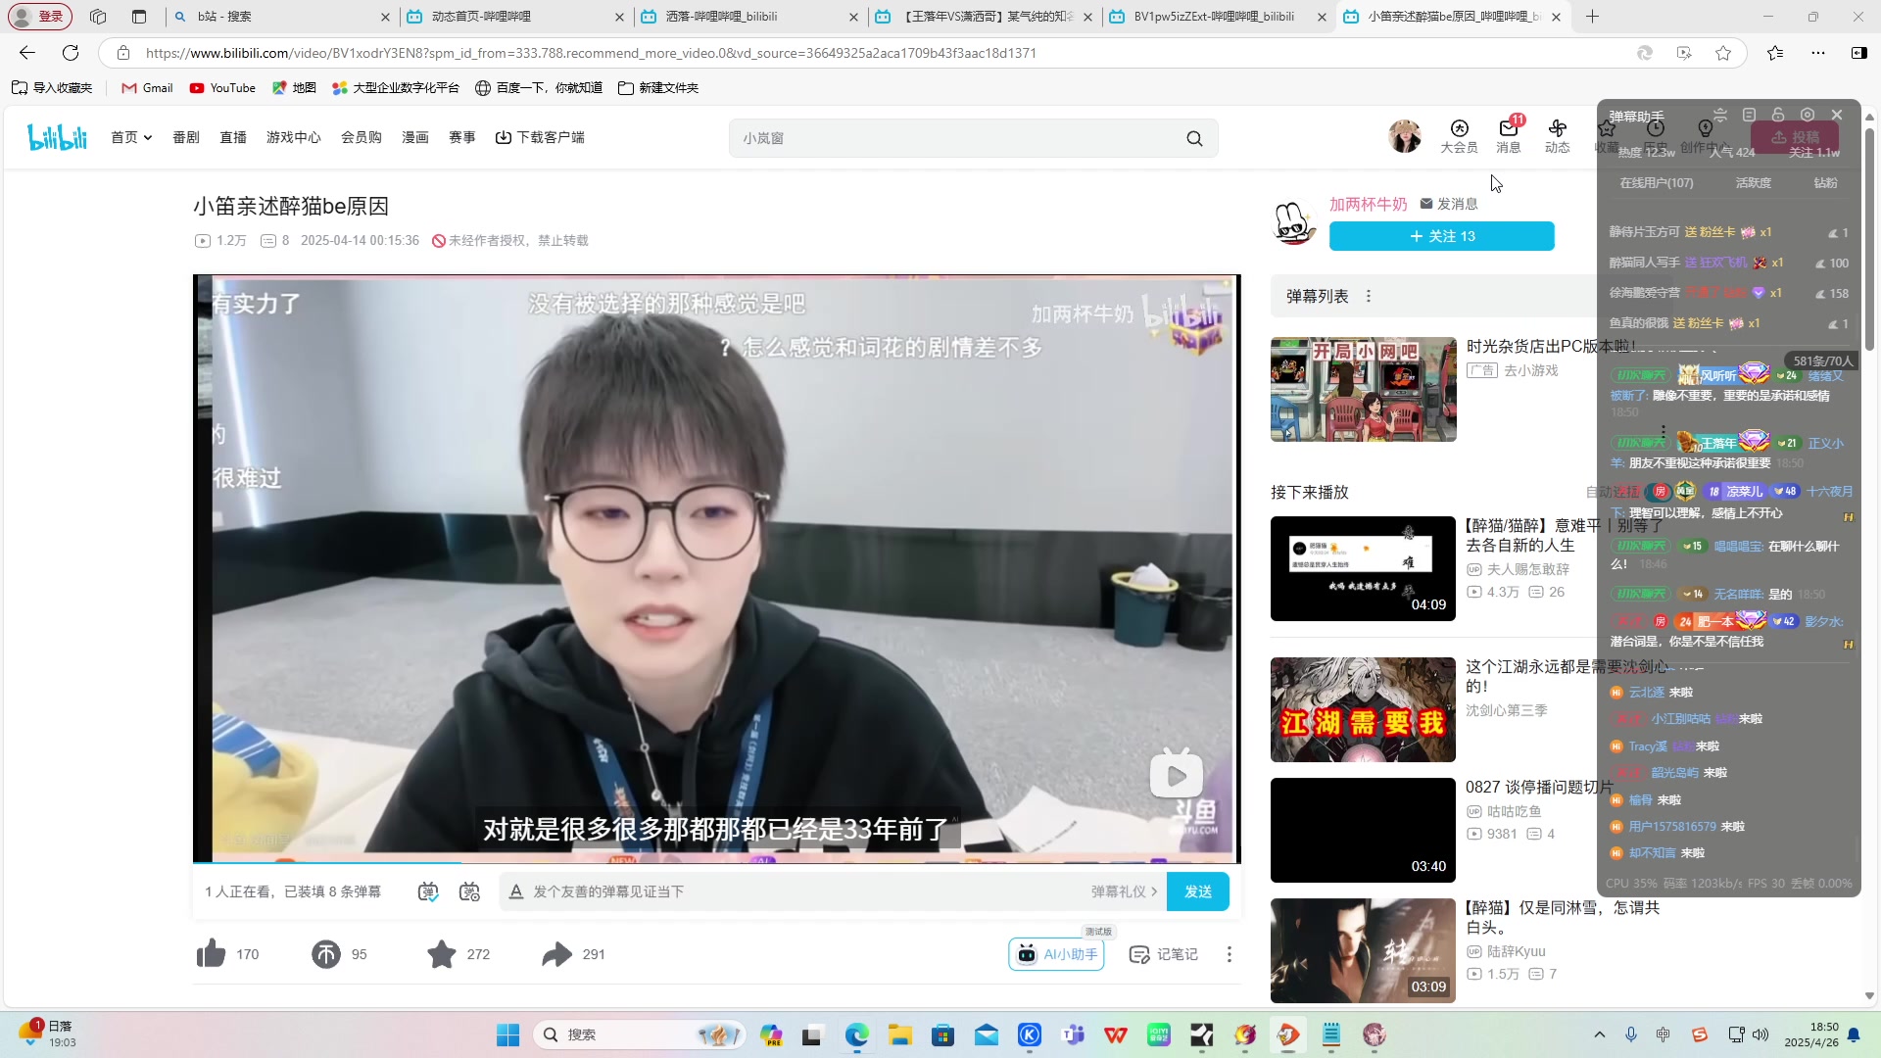Open list icon in 弹幕助手 panel
The width and height of the screenshot is (1881, 1058).
pos(1749,115)
